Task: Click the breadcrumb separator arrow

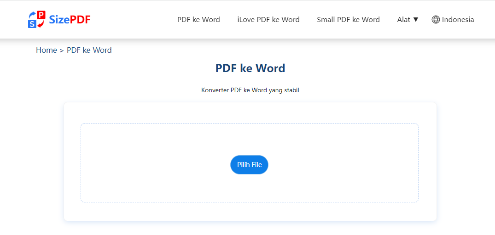Action: pos(62,50)
